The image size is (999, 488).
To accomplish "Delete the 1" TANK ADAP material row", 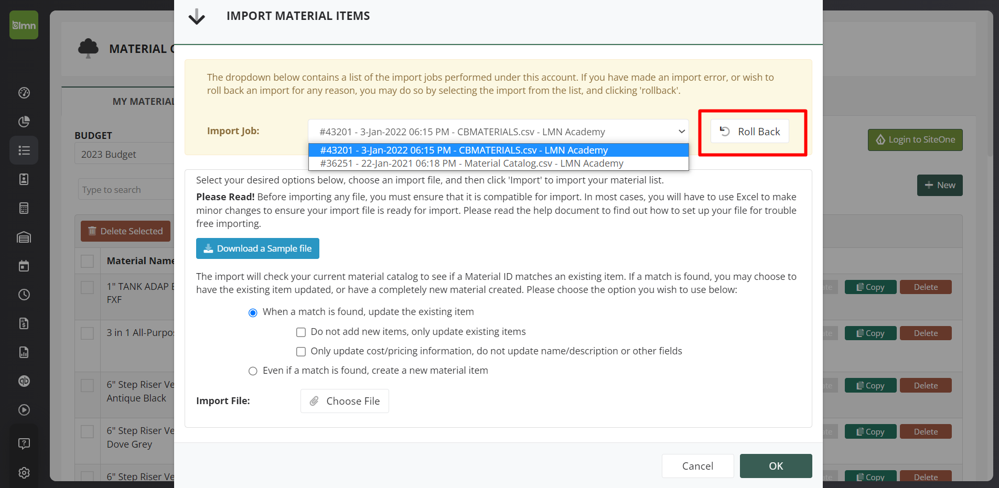I will [x=926, y=287].
